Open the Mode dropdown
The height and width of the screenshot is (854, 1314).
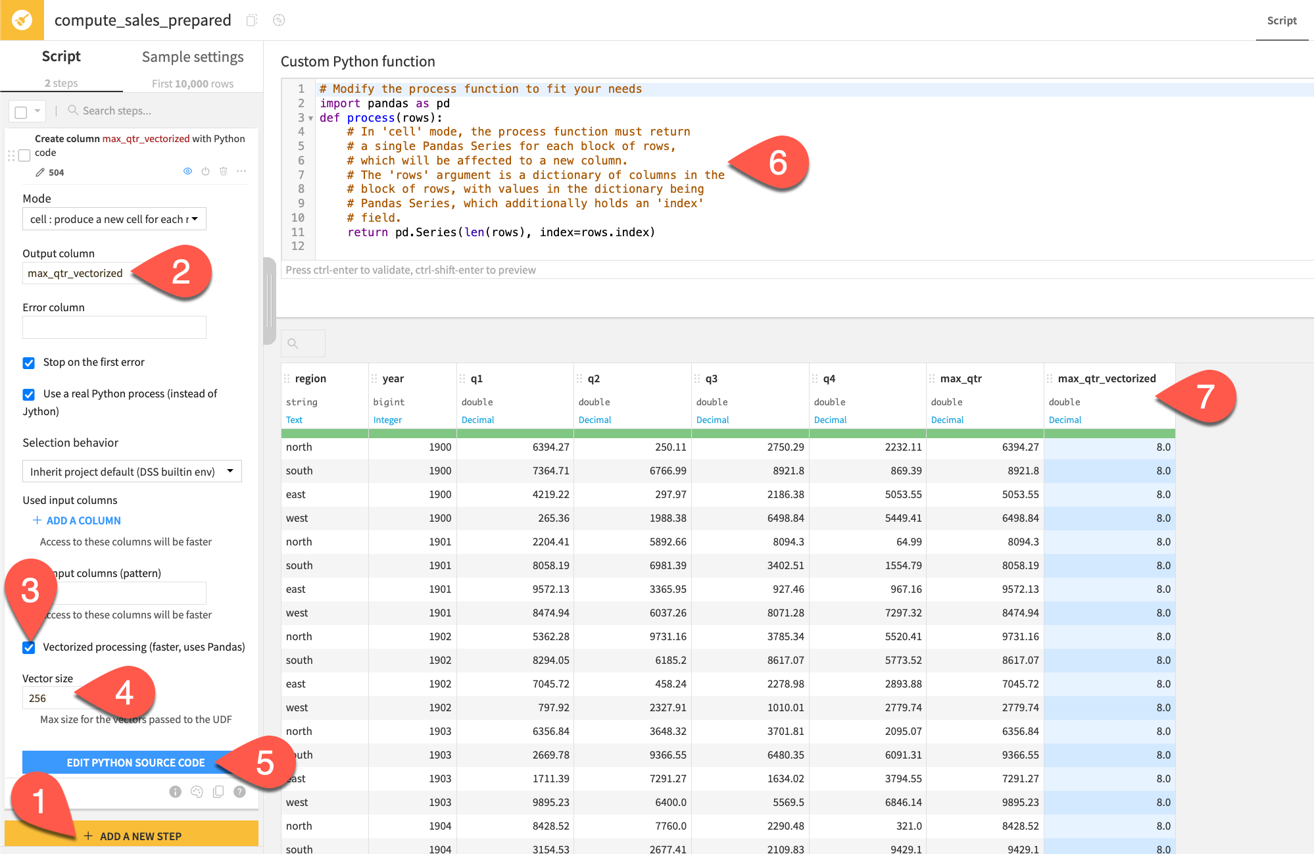click(114, 219)
